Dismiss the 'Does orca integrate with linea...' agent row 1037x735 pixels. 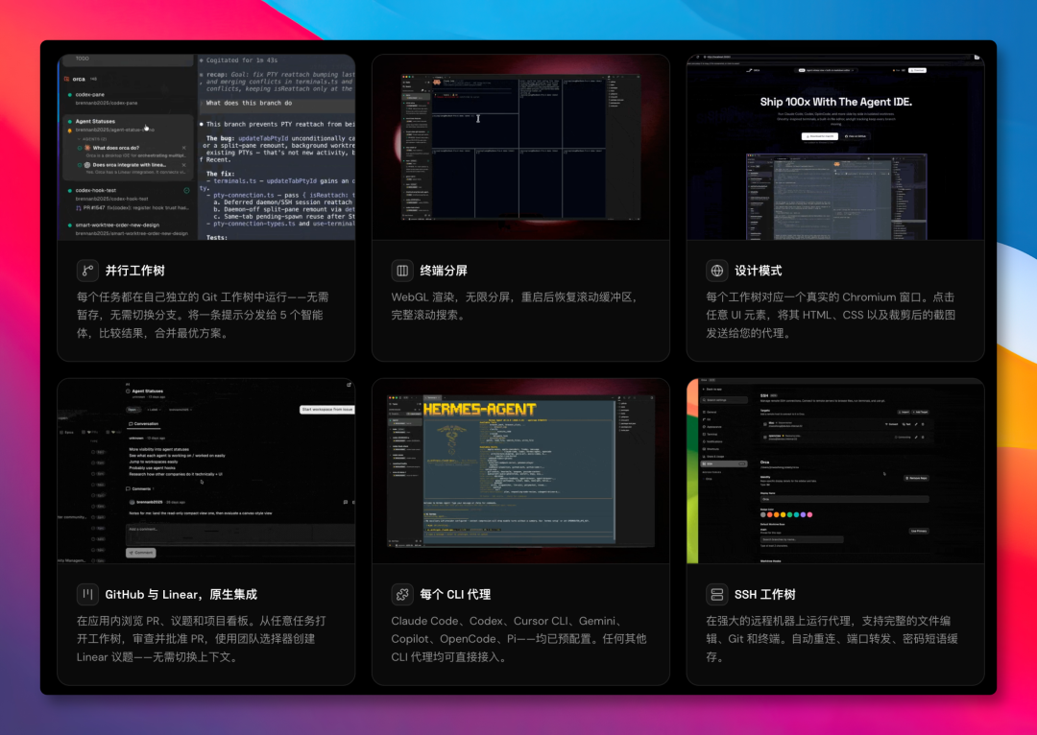pyautogui.click(x=183, y=165)
